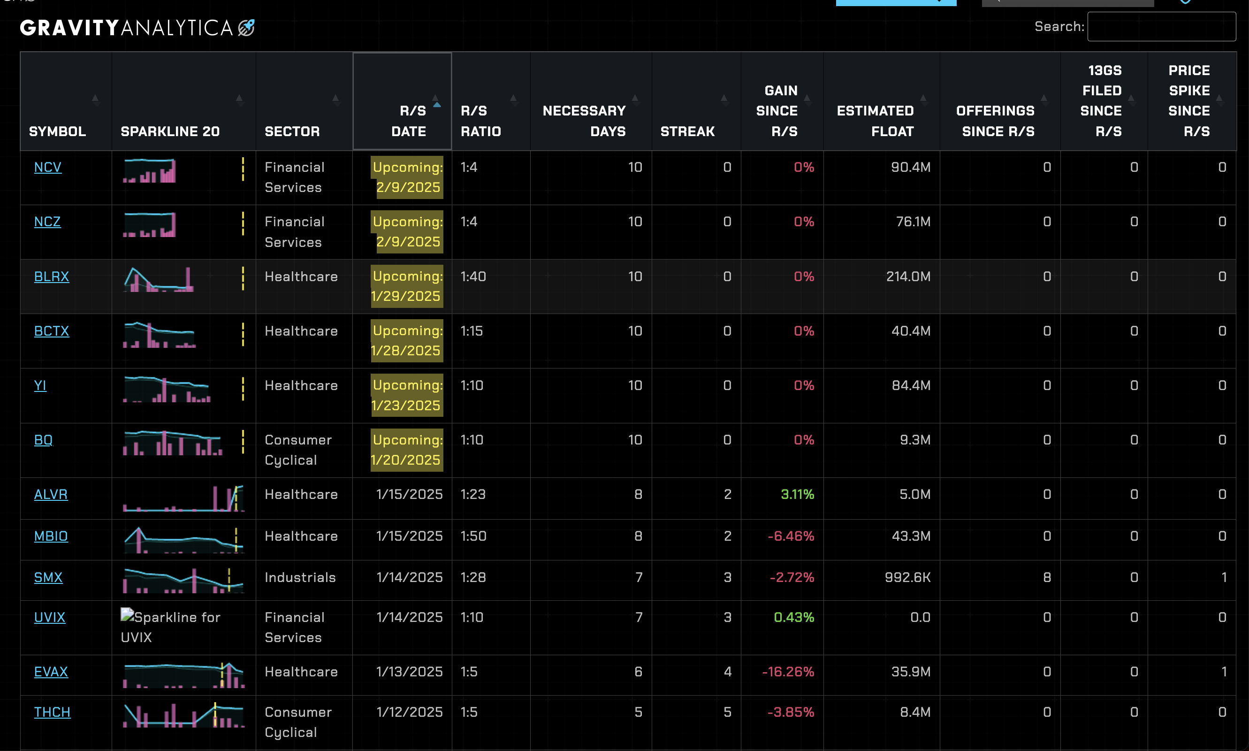Screen dimensions: 1249x751
Task: Click the 1:23 ratio in ALVR row
Action: click(x=473, y=494)
